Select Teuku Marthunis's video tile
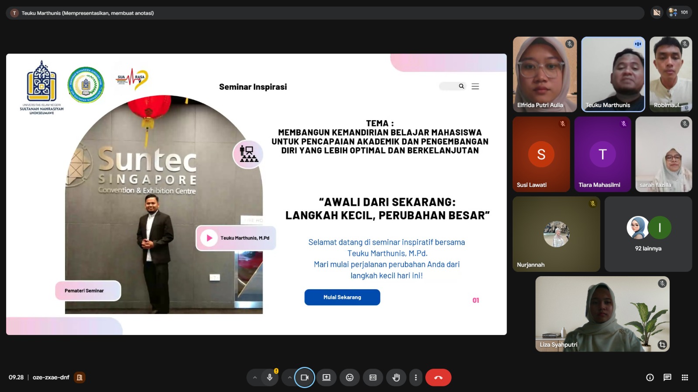This screenshot has width=698, height=392. pyautogui.click(x=613, y=74)
